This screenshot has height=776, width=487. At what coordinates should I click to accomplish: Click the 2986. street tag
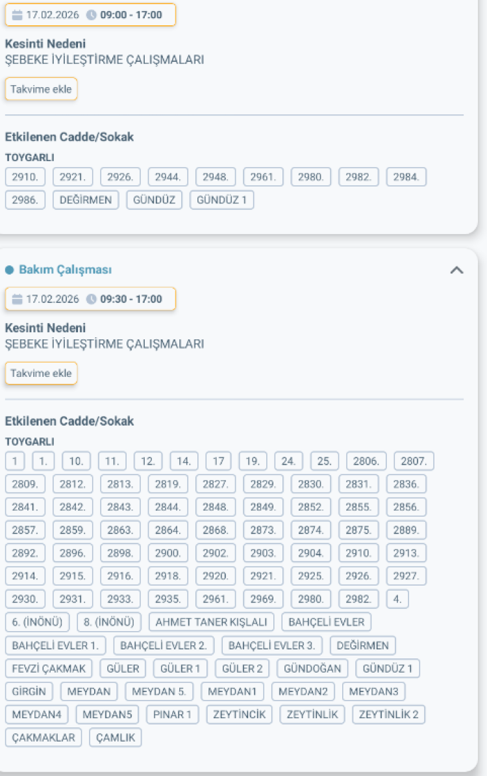pos(25,200)
